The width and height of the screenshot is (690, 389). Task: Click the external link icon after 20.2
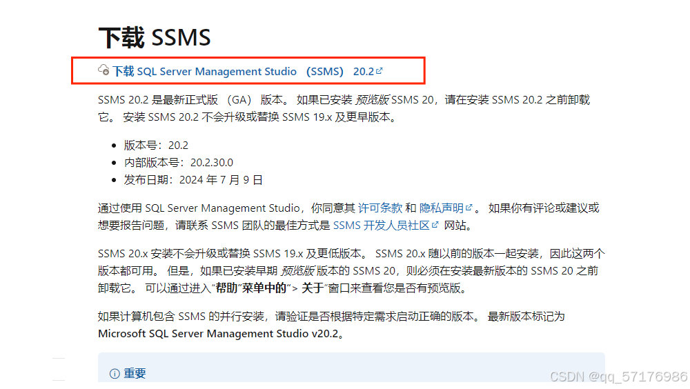tap(379, 70)
